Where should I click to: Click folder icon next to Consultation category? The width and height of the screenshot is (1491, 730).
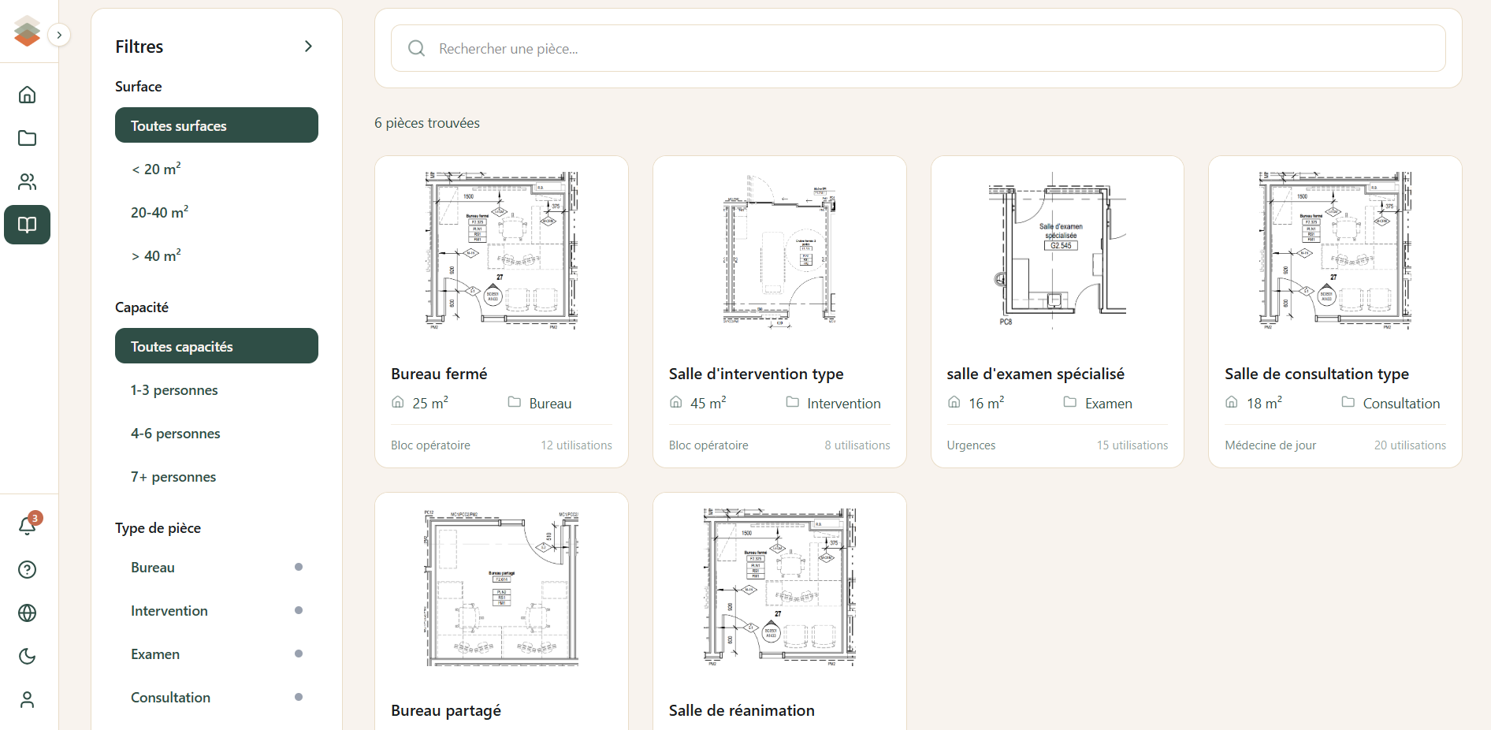[1348, 402]
